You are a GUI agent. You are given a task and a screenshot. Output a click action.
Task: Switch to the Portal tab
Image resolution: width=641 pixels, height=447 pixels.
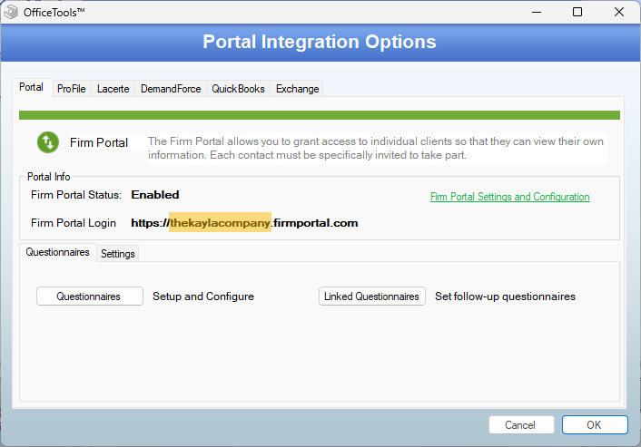pyautogui.click(x=32, y=87)
